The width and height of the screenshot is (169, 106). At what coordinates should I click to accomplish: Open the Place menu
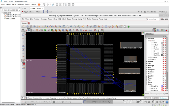point(55,19)
